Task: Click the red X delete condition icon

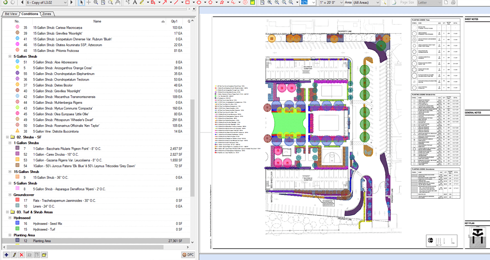Action: (x=21, y=255)
